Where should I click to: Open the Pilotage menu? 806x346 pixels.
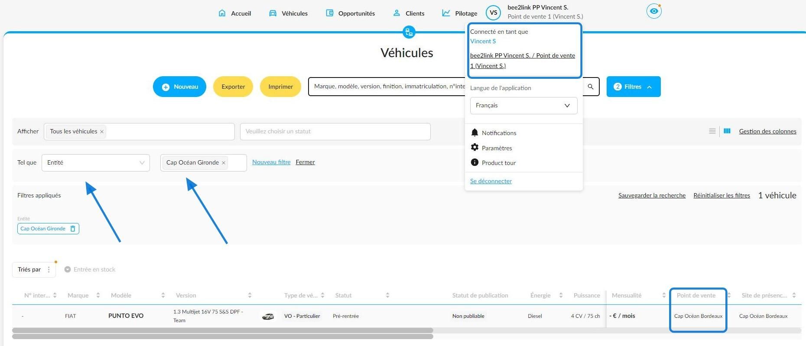click(460, 13)
